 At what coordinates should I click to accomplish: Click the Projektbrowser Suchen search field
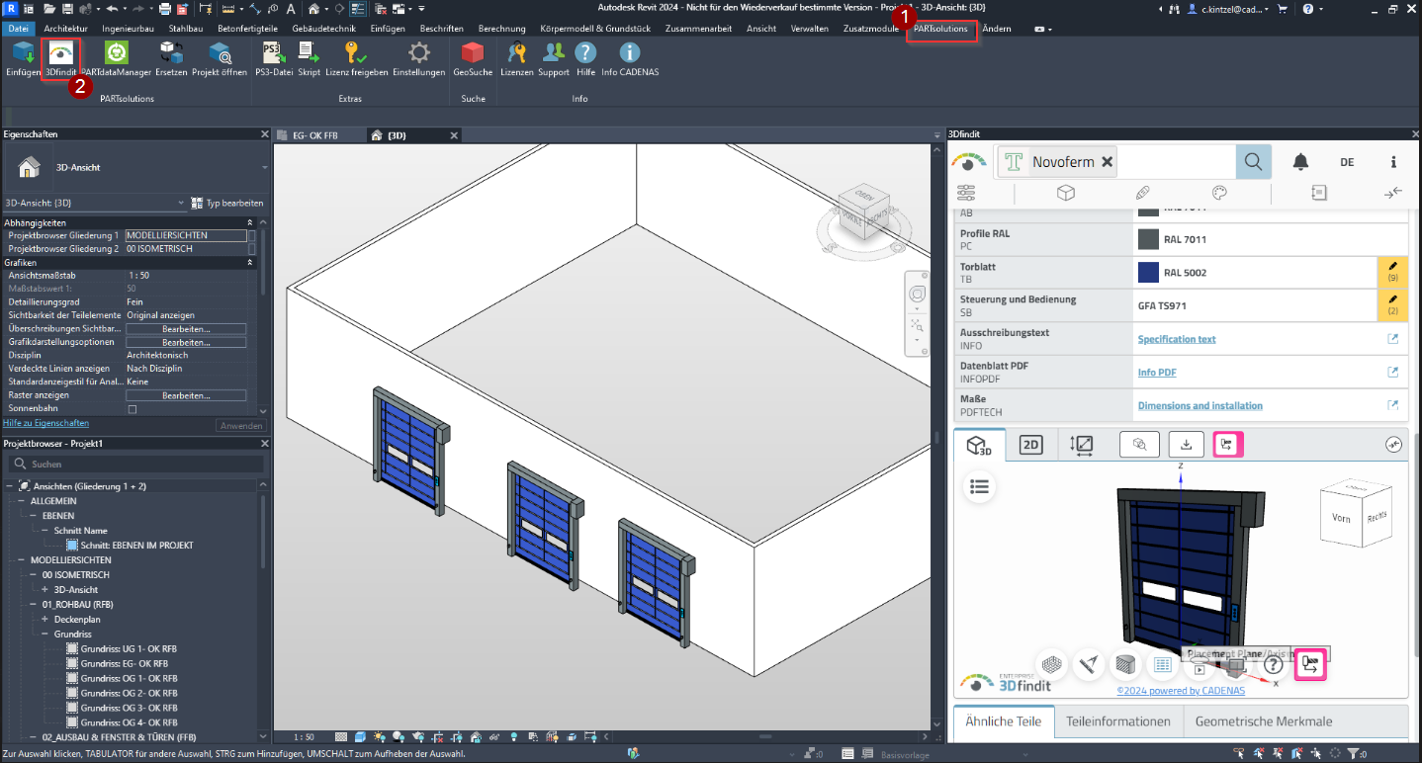coord(138,464)
